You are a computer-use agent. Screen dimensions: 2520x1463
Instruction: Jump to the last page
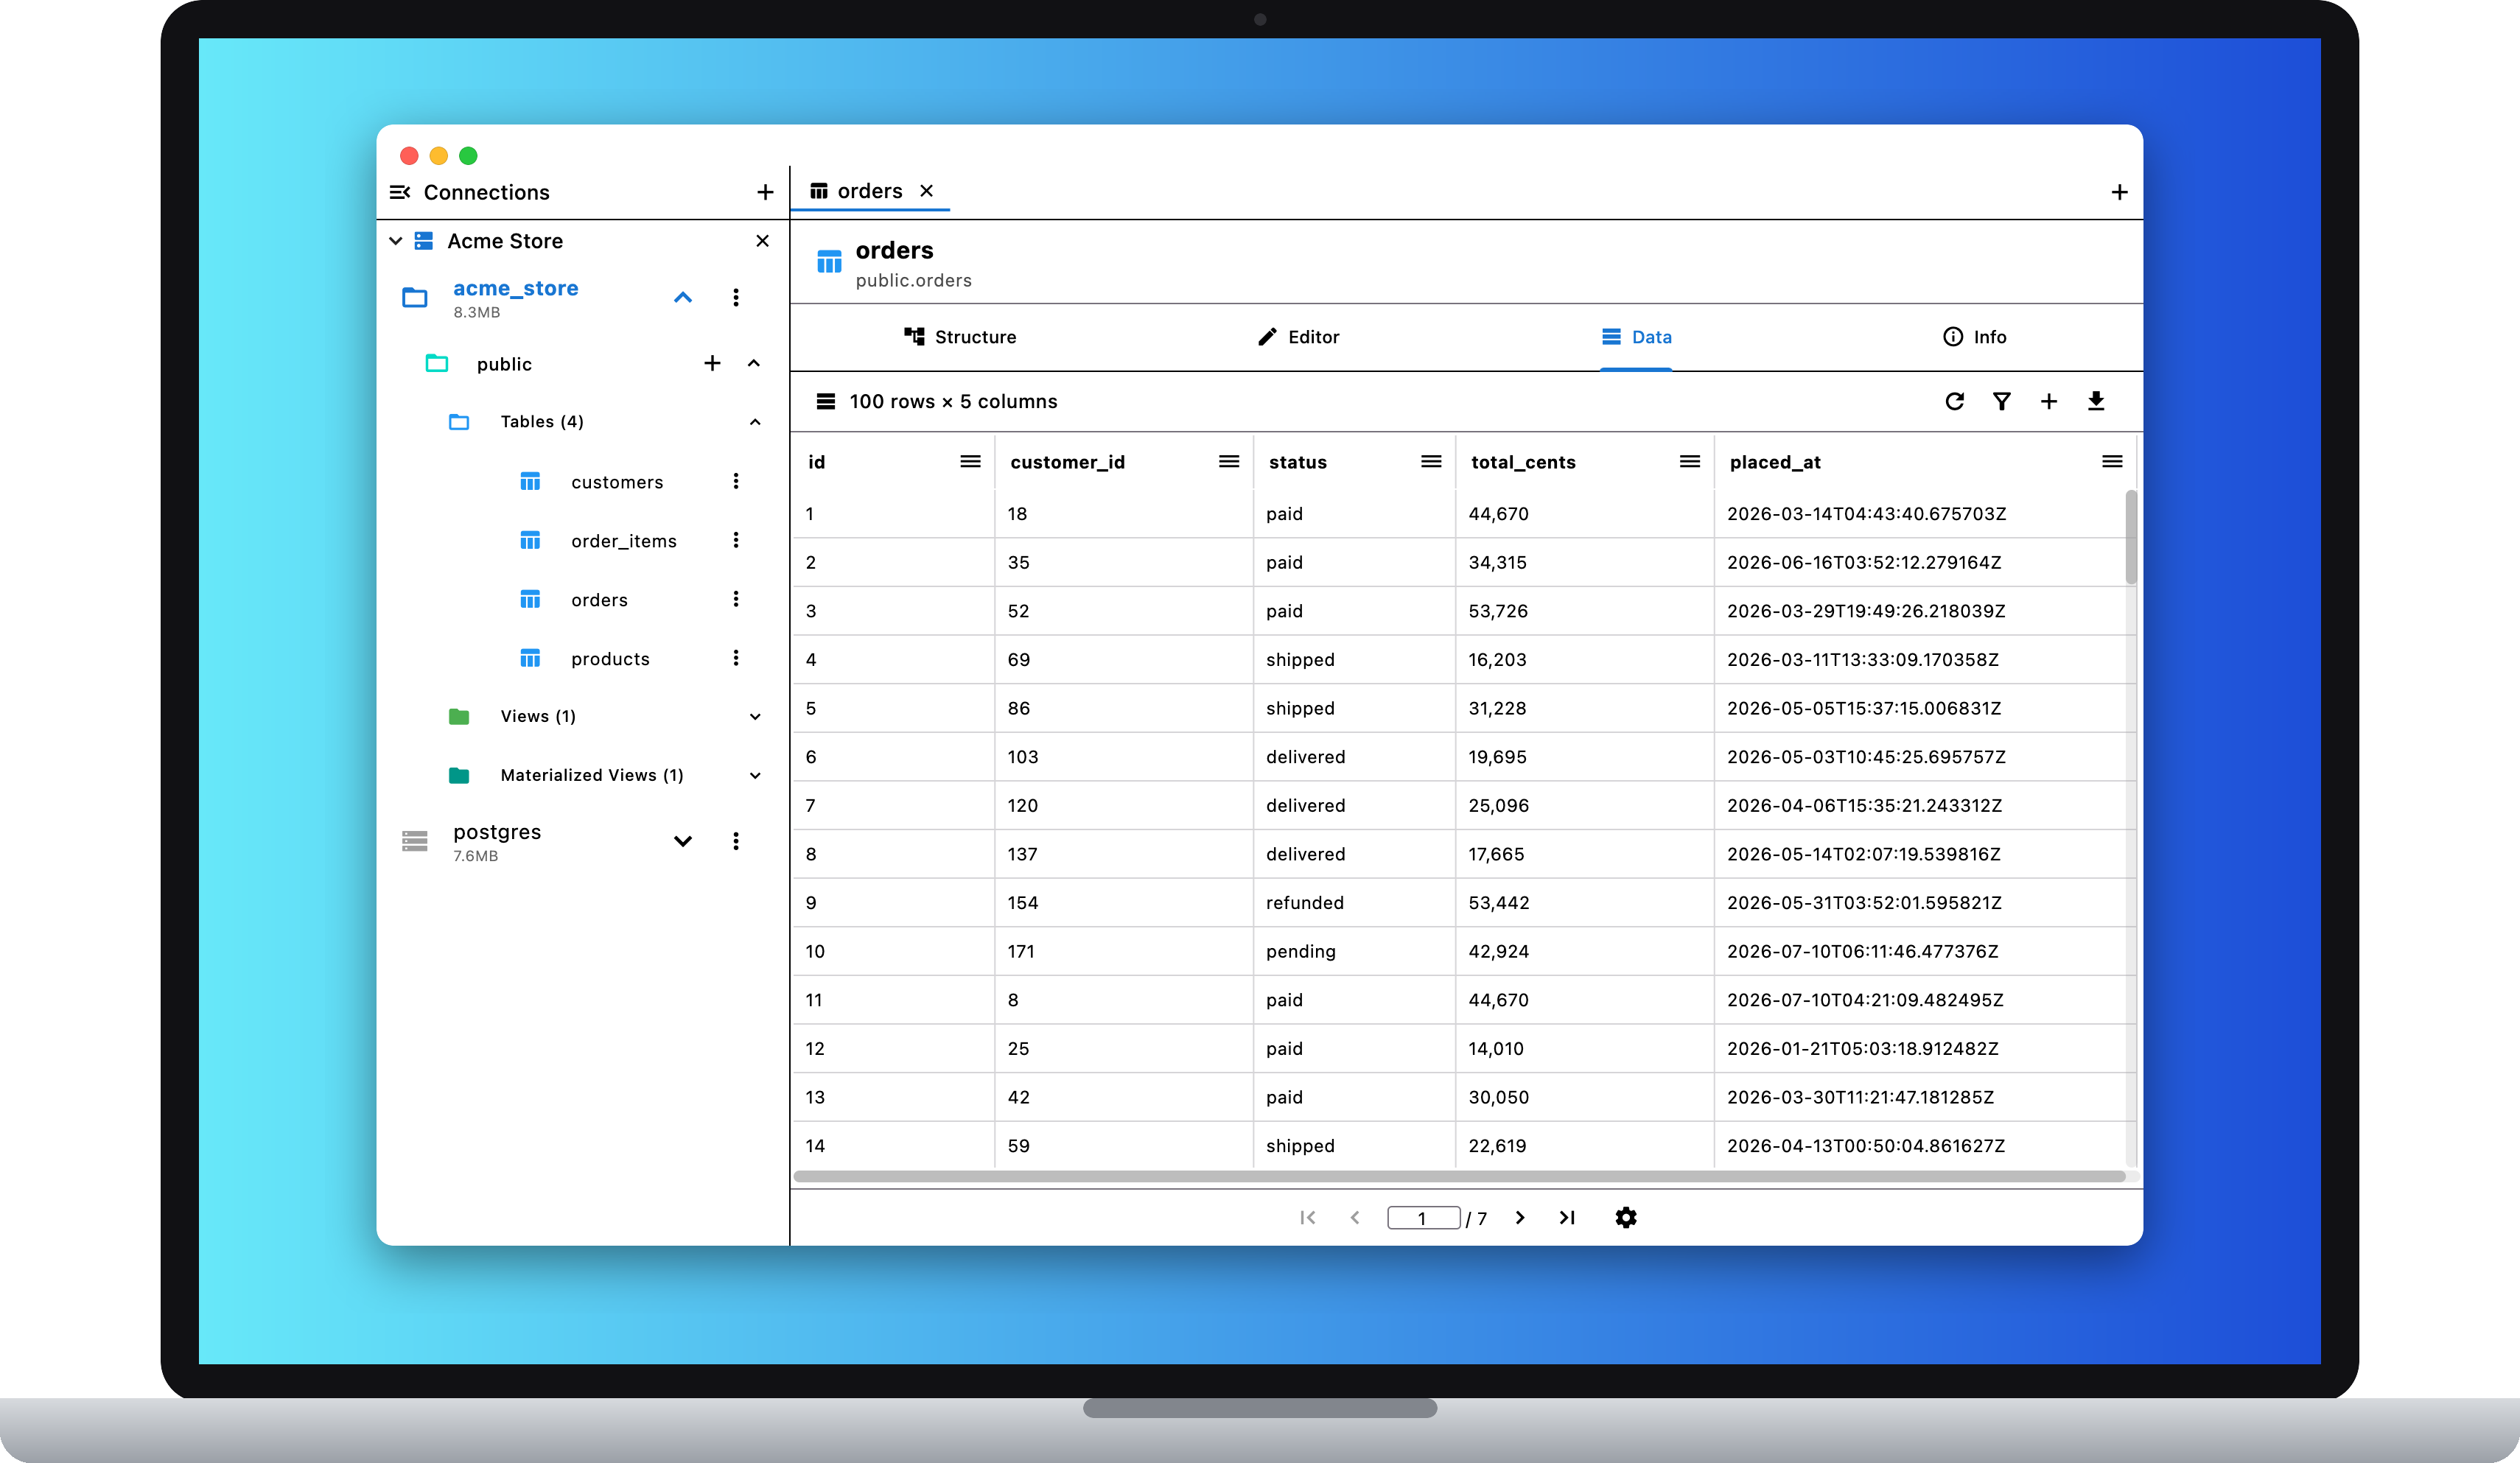coord(1567,1217)
